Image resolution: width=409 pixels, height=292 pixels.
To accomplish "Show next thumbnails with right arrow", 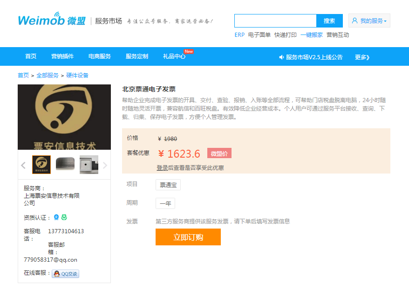I will pos(105,165).
